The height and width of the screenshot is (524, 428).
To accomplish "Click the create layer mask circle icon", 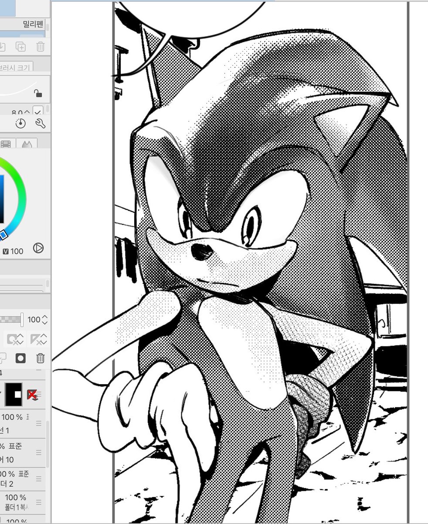I will pos(20,359).
